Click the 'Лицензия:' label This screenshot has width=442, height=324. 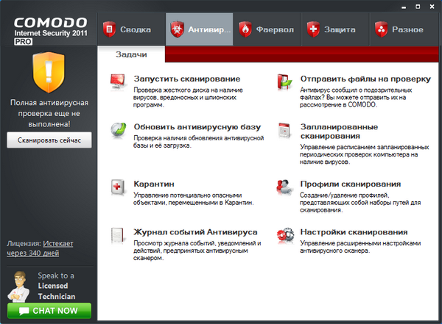tap(24, 244)
